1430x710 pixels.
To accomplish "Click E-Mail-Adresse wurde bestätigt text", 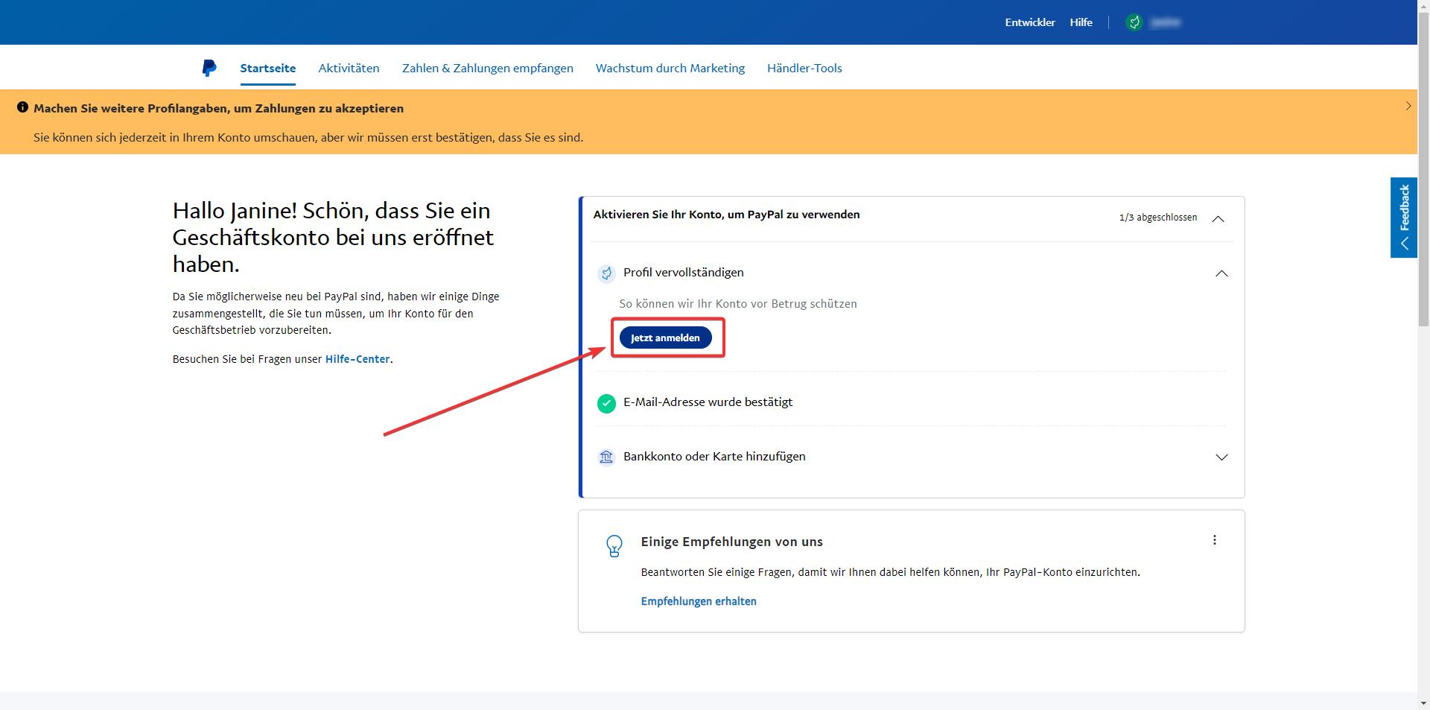I will point(708,402).
